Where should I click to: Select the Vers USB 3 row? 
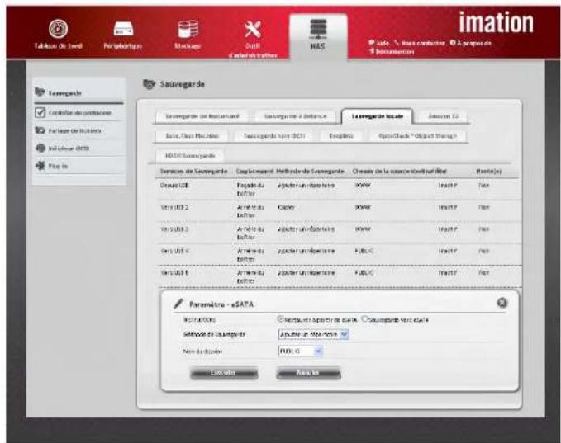point(338,233)
